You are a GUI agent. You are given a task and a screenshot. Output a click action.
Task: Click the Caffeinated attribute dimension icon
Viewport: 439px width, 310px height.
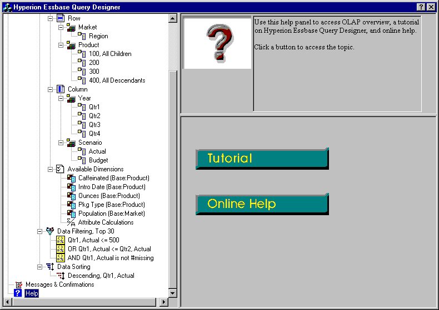tap(71, 178)
